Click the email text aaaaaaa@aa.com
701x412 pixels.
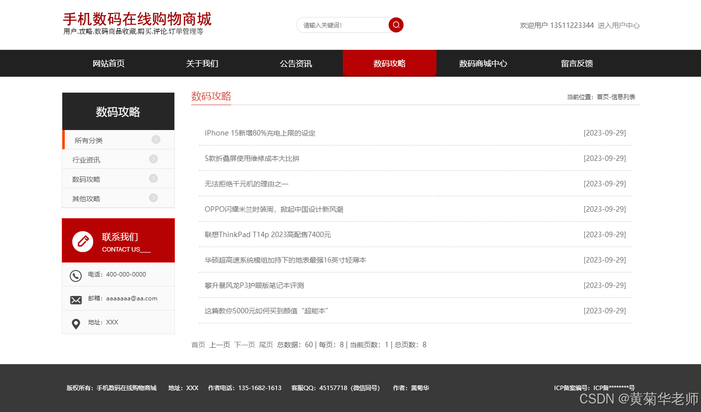point(132,298)
